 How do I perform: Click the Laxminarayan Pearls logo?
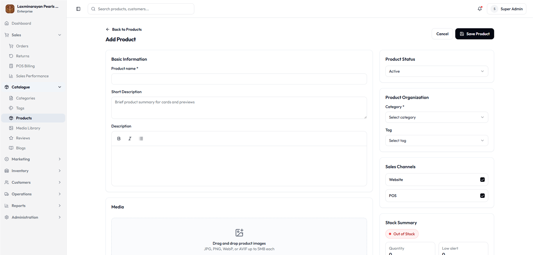tap(10, 9)
